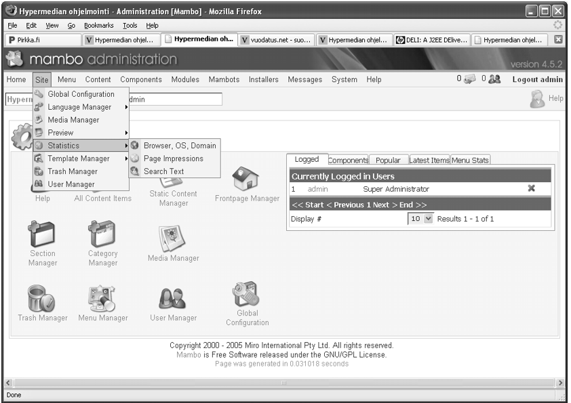Expand the Template Manager submenu arrow

[x=126, y=158]
